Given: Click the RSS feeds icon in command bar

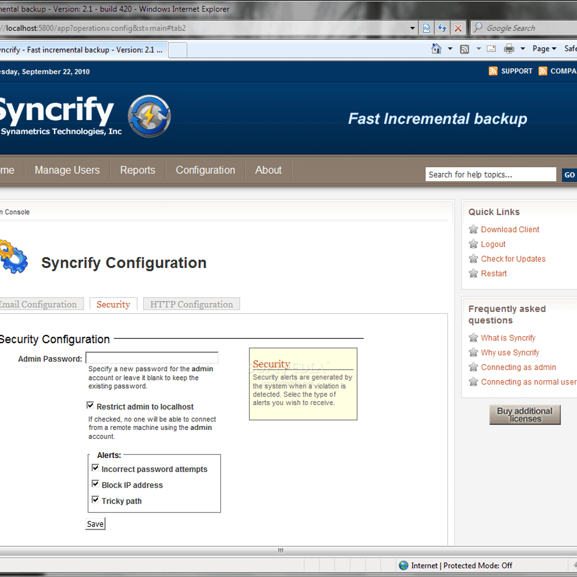Looking at the screenshot, I should tap(464, 49).
